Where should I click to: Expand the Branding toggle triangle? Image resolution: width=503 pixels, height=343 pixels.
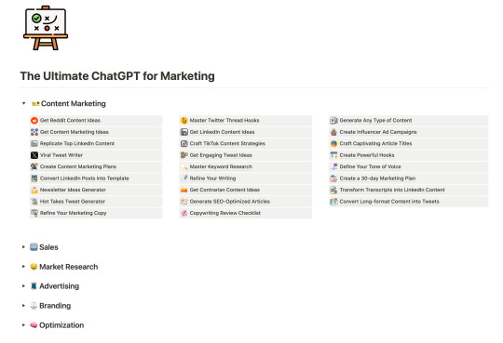click(x=23, y=306)
